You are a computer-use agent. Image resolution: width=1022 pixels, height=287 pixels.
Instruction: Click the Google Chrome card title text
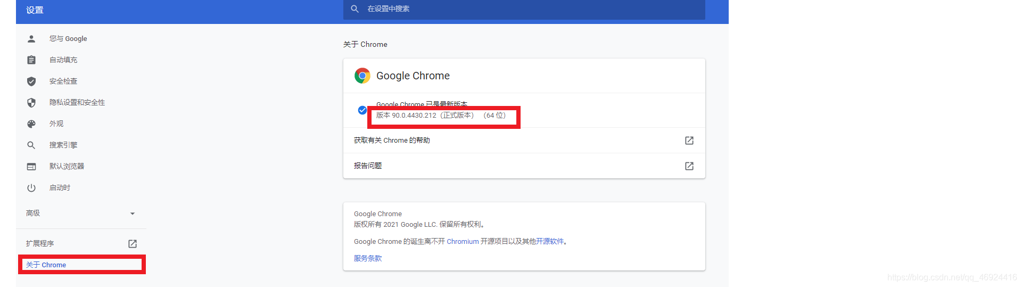pyautogui.click(x=413, y=76)
